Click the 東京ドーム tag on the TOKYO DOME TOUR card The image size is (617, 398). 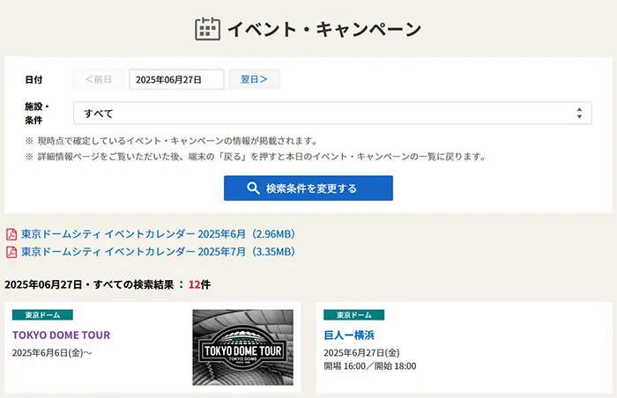click(42, 315)
